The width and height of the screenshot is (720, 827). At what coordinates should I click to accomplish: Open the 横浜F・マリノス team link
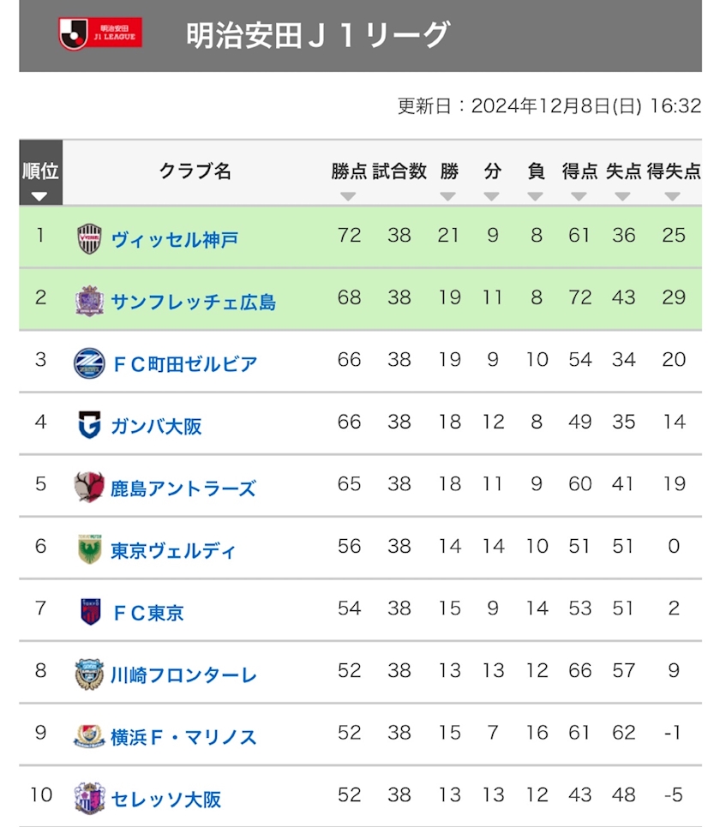point(183,737)
